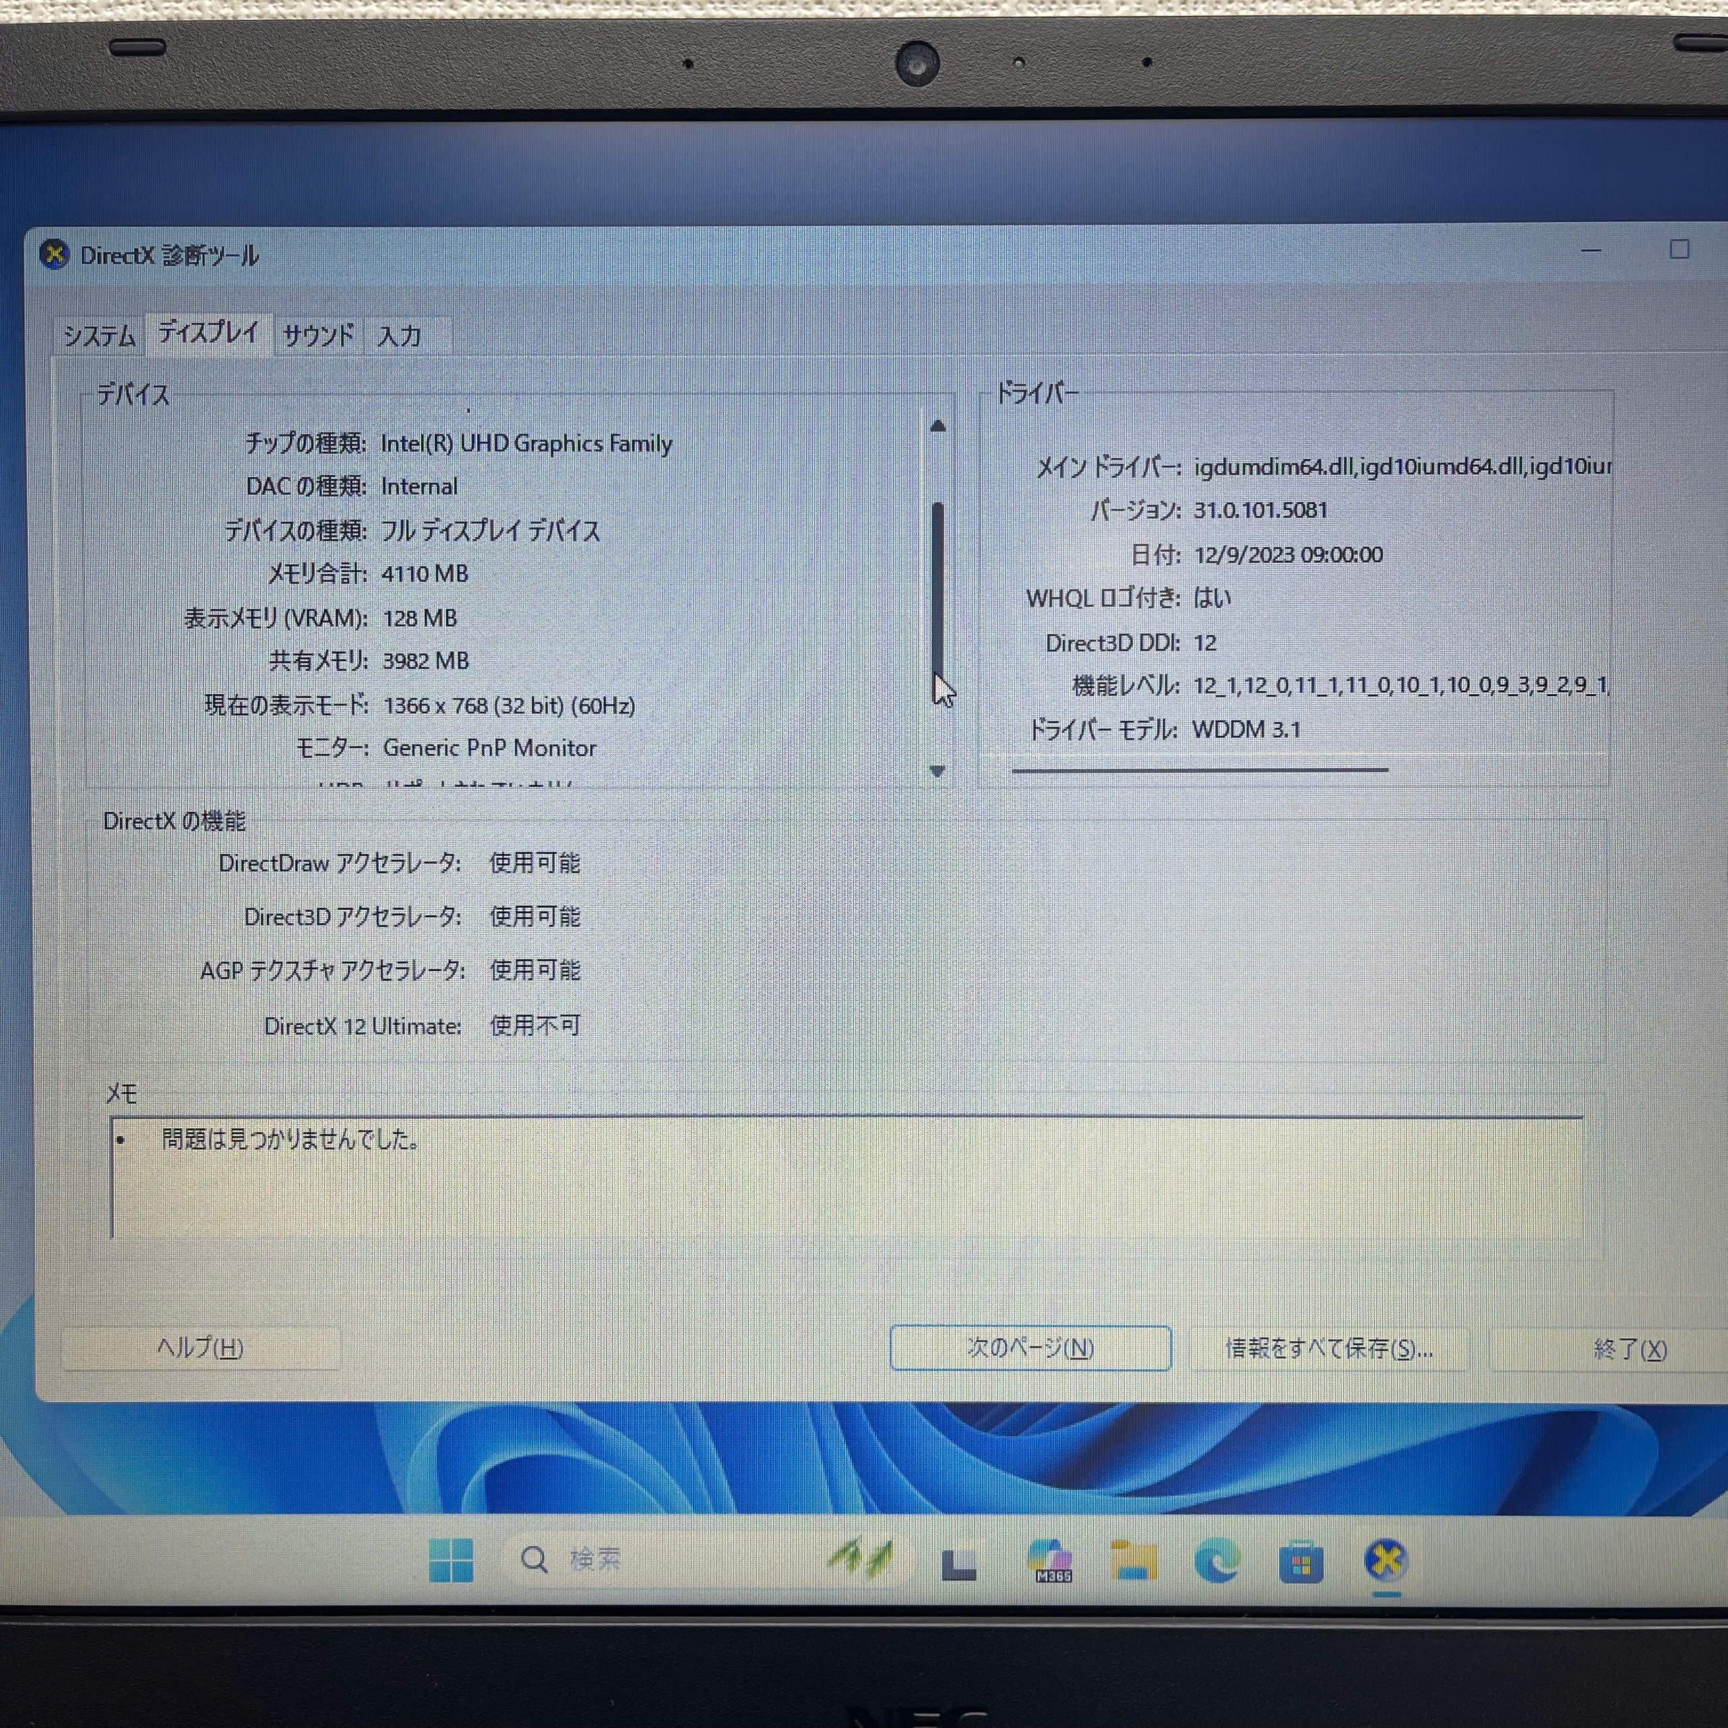Screen dimensions: 1728x1728
Task: Click 次のページ(N) button
Action: click(x=1030, y=1348)
